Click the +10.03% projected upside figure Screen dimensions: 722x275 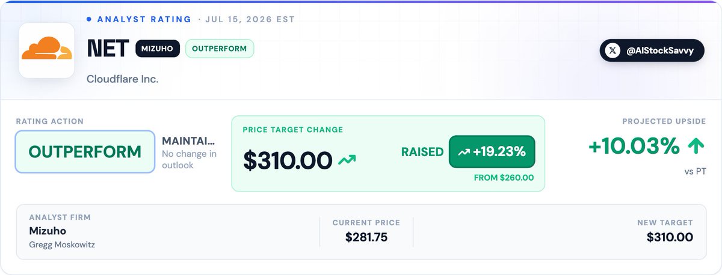tap(634, 146)
